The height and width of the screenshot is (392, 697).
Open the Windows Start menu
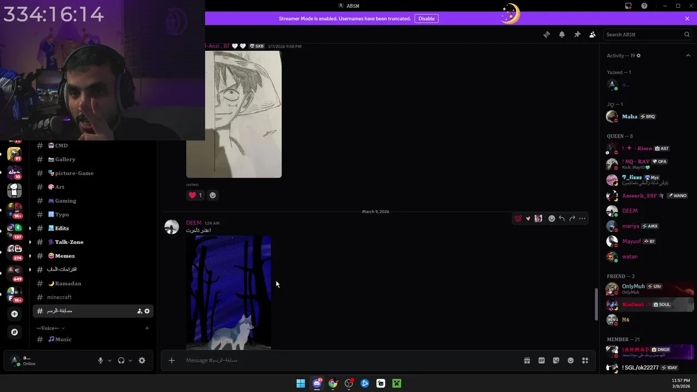click(x=301, y=383)
